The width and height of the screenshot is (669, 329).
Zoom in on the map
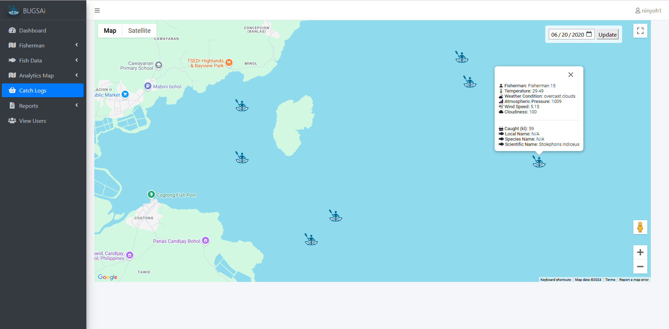(640, 252)
